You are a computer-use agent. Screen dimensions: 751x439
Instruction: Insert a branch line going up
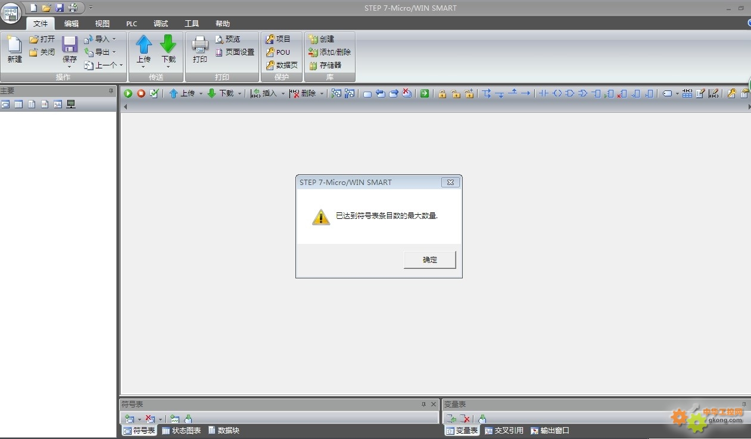[x=512, y=93]
